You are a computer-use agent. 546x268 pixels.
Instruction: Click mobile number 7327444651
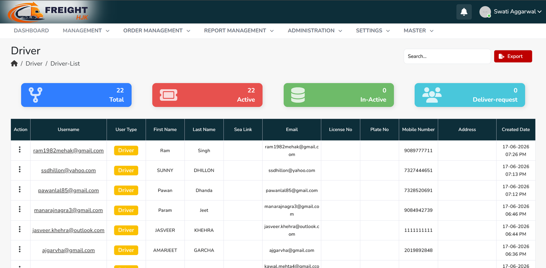(x=418, y=170)
